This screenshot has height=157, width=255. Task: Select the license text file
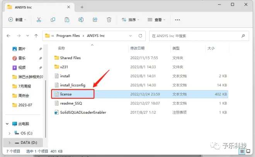[66, 94]
